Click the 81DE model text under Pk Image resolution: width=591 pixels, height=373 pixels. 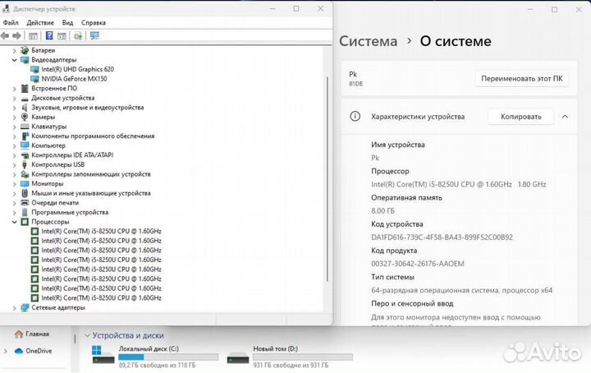click(x=355, y=84)
